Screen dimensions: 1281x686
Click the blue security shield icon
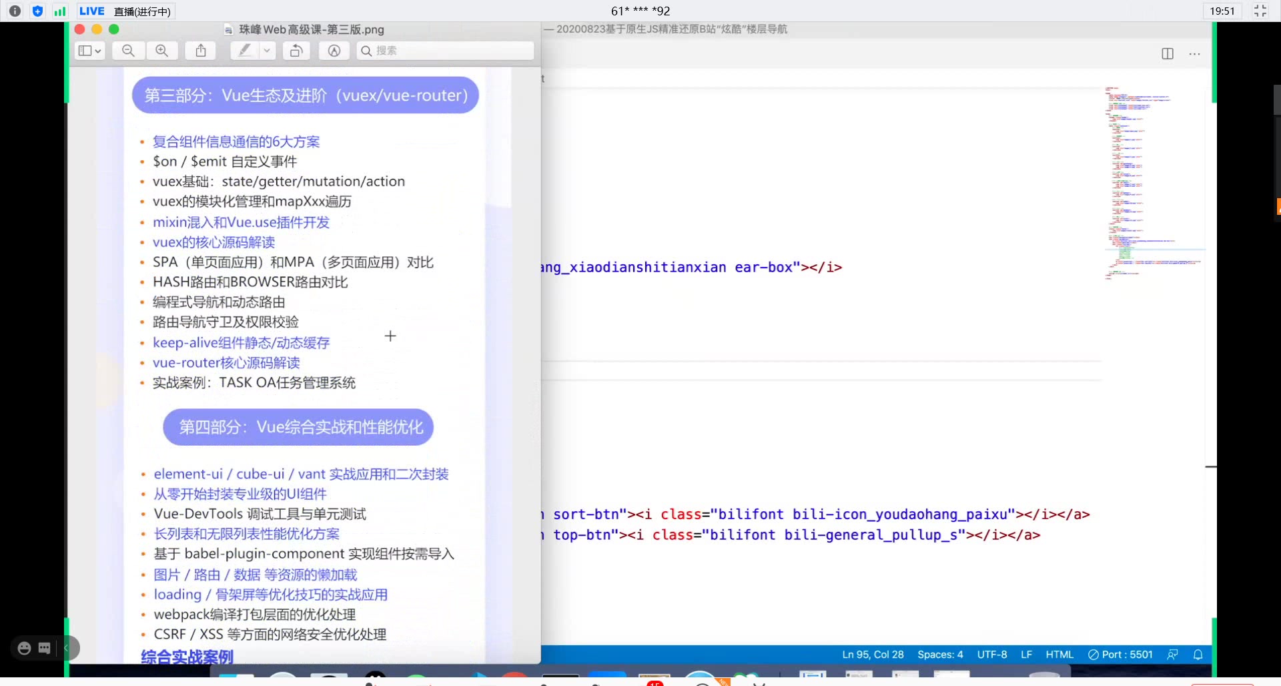[37, 11]
